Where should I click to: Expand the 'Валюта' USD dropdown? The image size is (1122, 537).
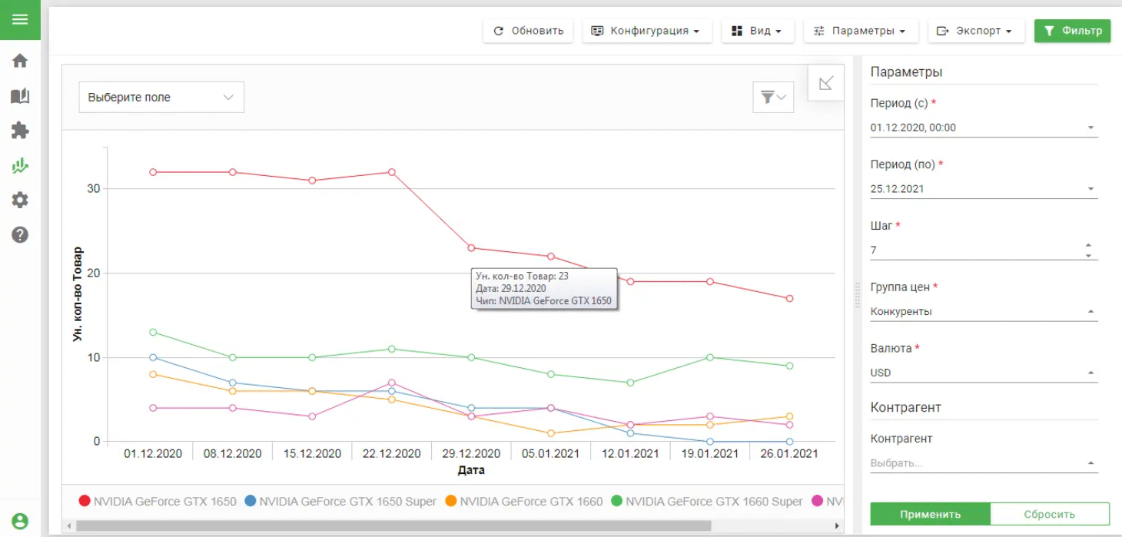point(984,373)
